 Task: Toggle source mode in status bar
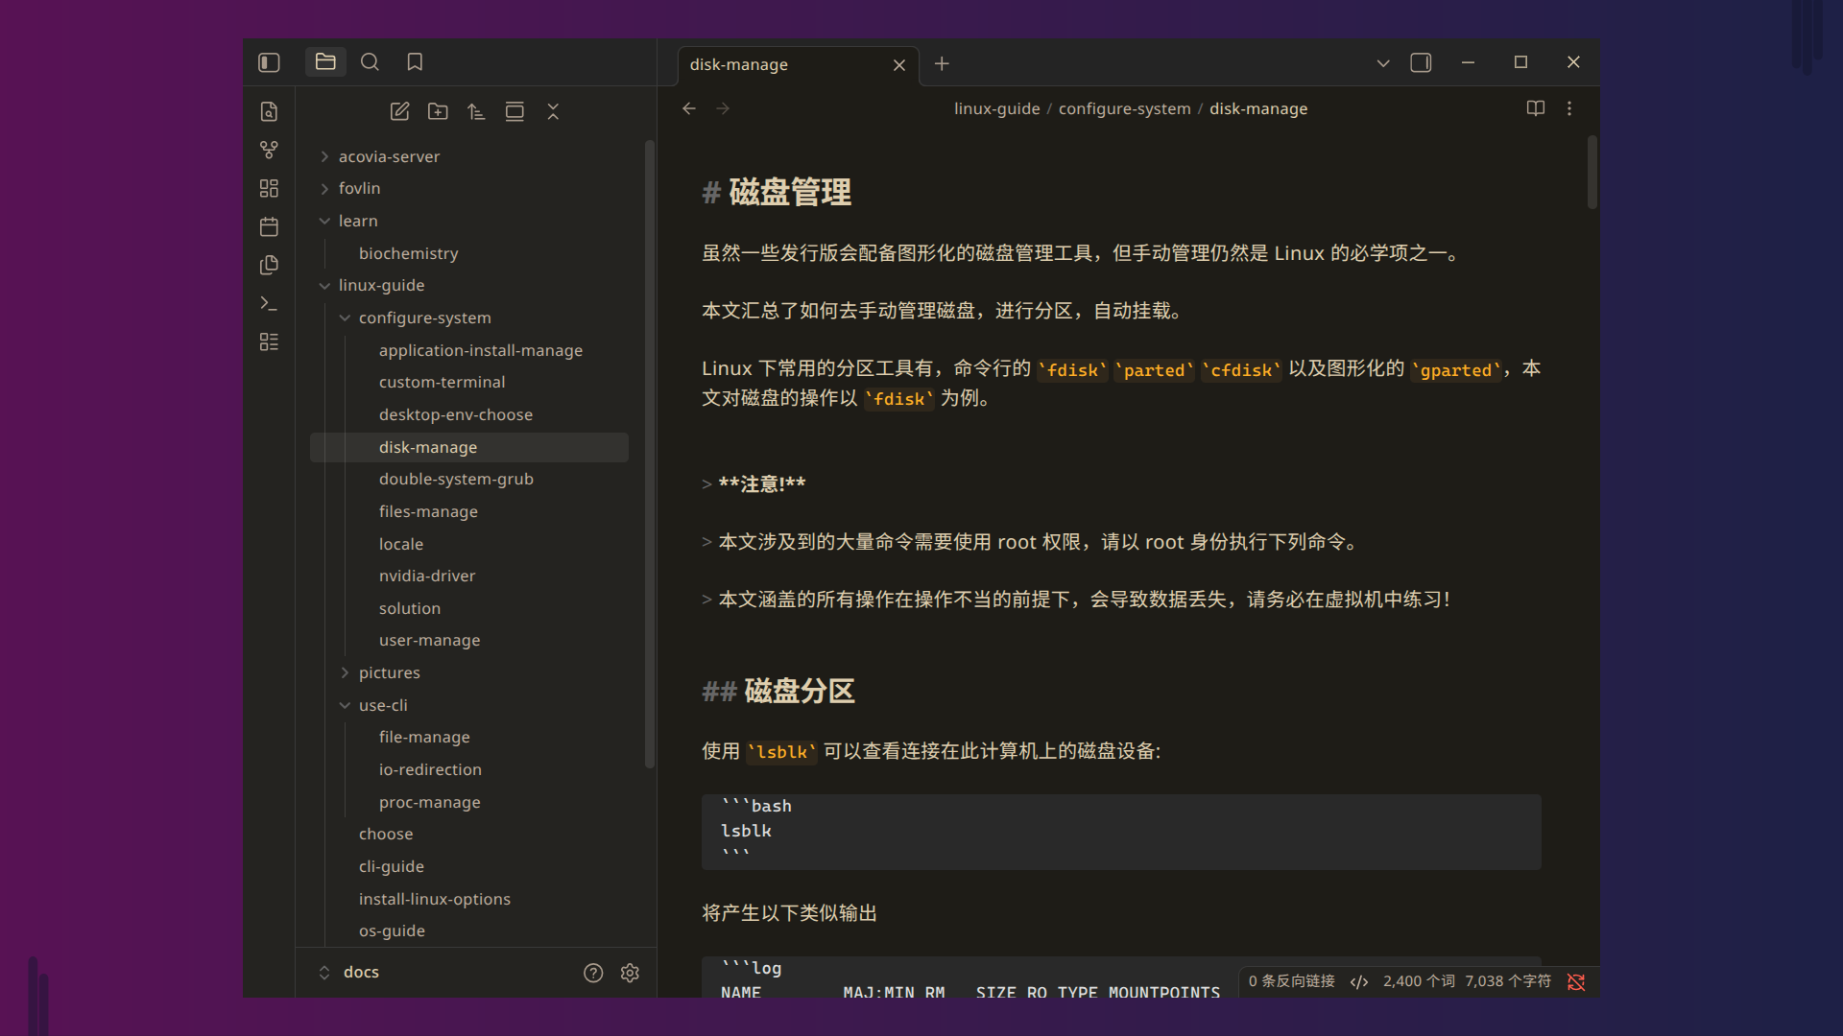coord(1359,981)
